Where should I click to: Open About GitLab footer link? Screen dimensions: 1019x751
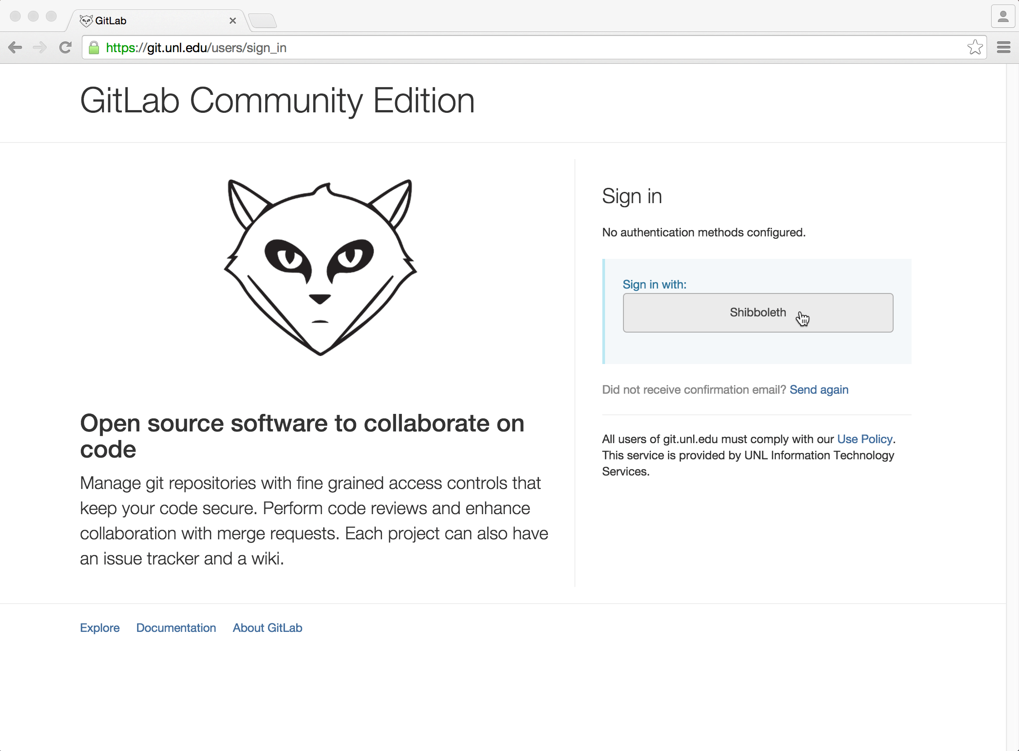click(x=267, y=628)
